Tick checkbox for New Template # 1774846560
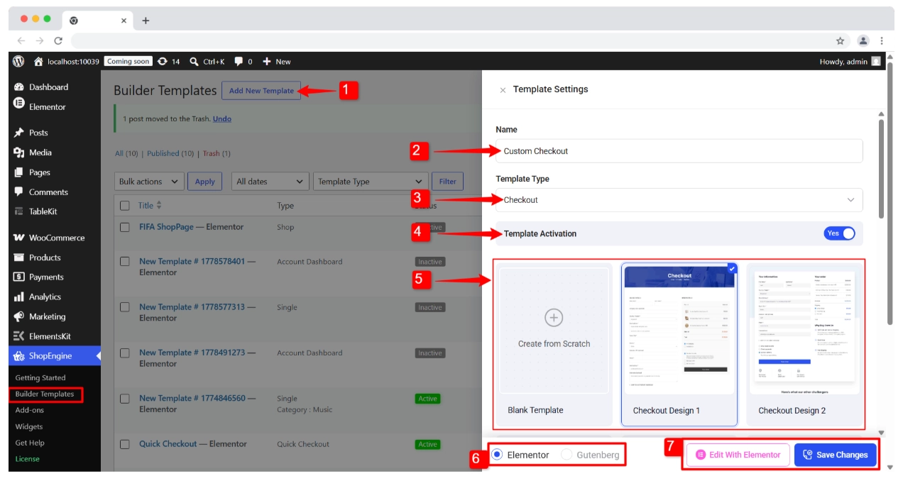Image resolution: width=903 pixels, height=481 pixels. pos(125,399)
